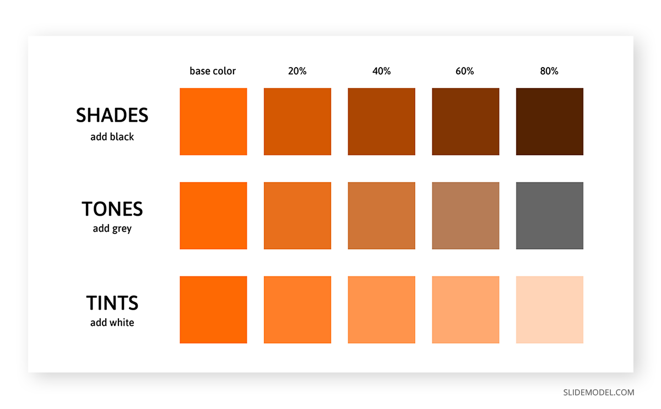
Task: Pick the 40% shade swatch
Action: [x=382, y=122]
